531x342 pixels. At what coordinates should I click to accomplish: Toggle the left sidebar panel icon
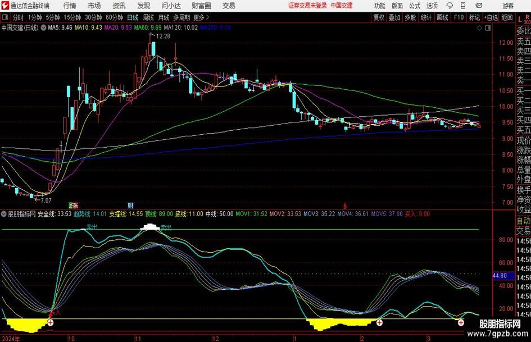pos(4,17)
